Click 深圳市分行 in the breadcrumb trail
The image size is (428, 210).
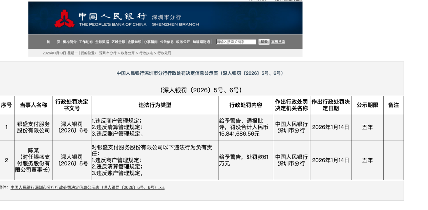(108, 53)
